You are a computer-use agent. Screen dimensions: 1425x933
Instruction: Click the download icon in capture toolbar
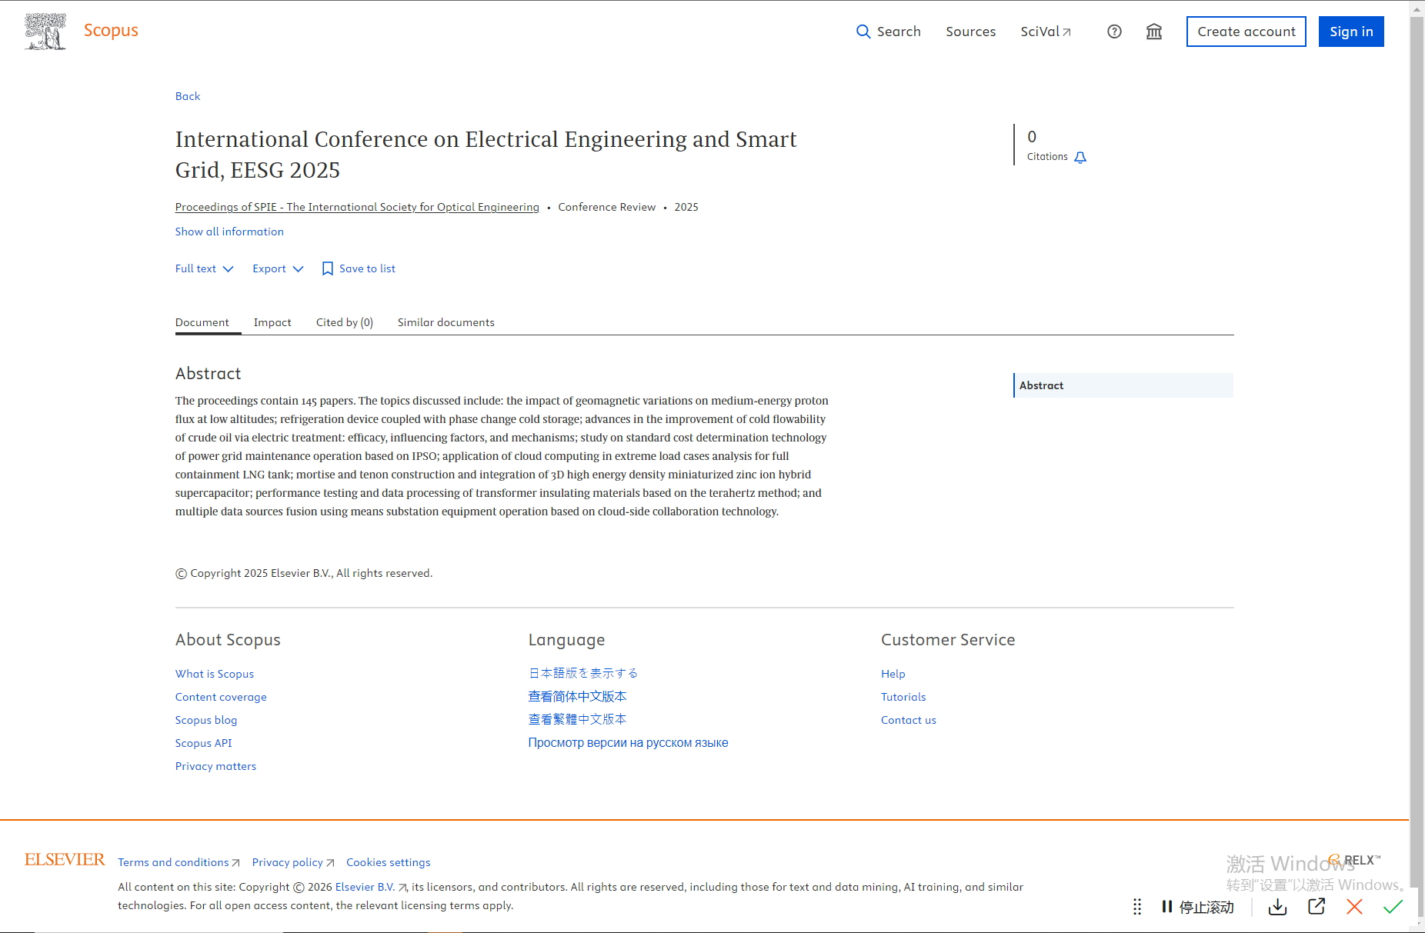tap(1277, 907)
